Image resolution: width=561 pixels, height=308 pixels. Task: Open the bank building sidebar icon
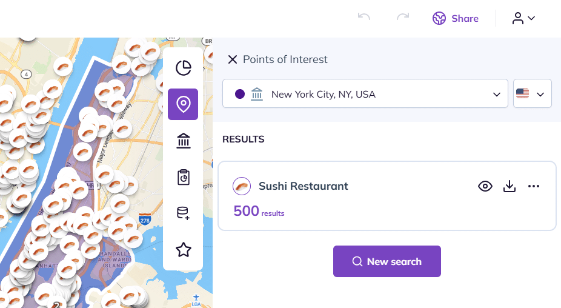tap(183, 141)
